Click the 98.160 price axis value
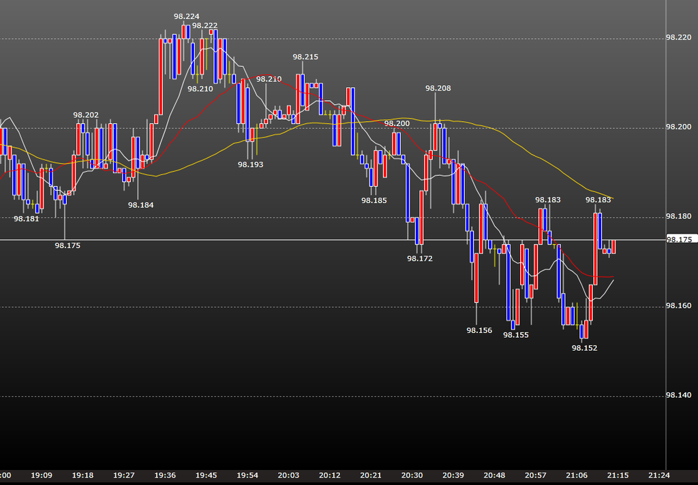698x485 pixels. pyautogui.click(x=679, y=306)
